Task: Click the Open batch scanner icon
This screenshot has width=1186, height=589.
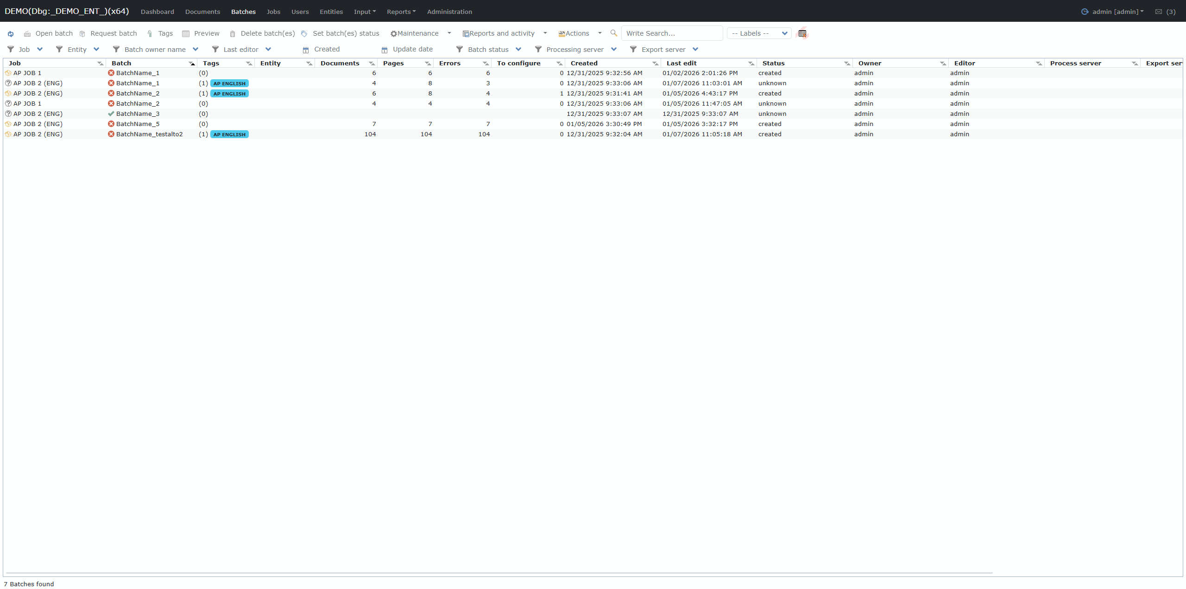Action: click(x=27, y=34)
